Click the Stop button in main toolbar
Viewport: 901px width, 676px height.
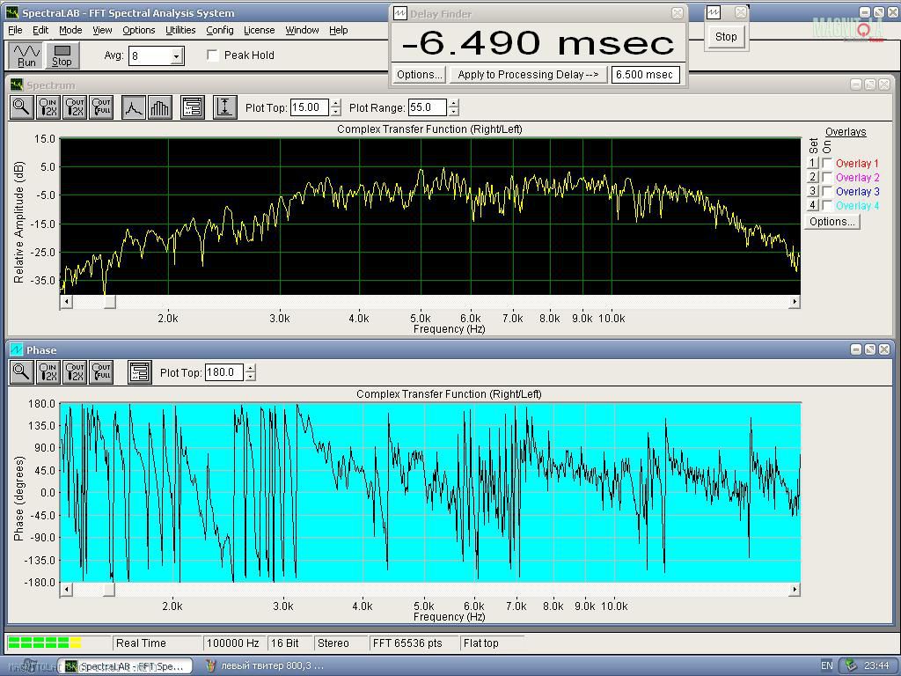62,55
